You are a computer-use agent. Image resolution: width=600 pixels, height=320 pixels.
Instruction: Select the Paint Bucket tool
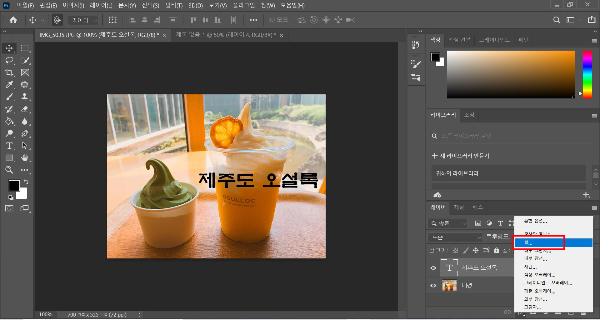9,121
